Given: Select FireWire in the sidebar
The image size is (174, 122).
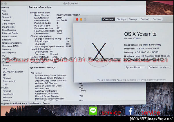Looking at the screenshot, I should tap(6, 40).
